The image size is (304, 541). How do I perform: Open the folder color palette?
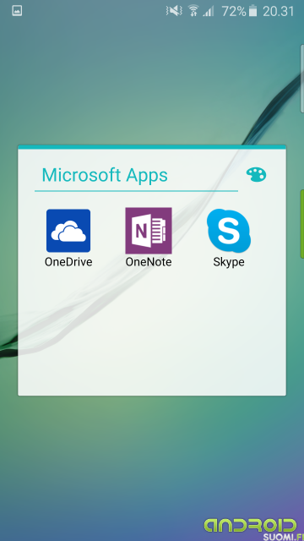point(256,175)
